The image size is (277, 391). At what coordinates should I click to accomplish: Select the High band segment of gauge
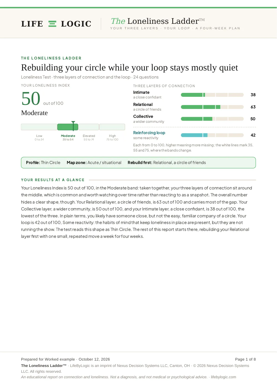coord(112,127)
